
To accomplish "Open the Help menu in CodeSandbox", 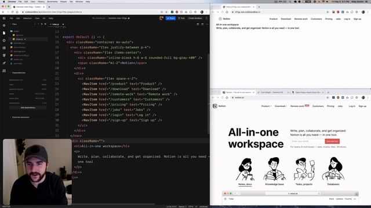I will pyautogui.click(x=51, y=18).
